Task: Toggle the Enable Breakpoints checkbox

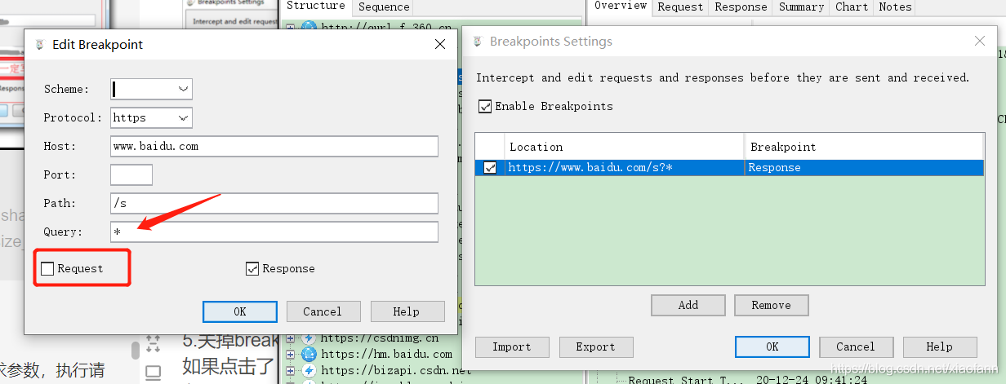Action: coord(485,107)
